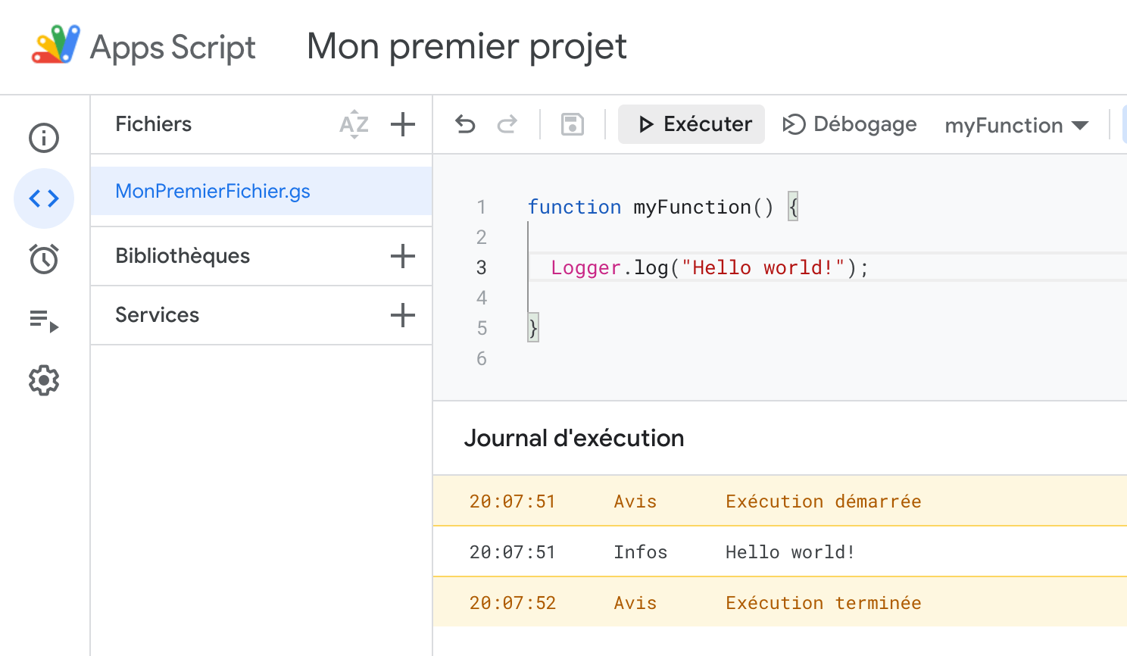Click the Services heading
The image size is (1127, 656).
[x=157, y=315]
